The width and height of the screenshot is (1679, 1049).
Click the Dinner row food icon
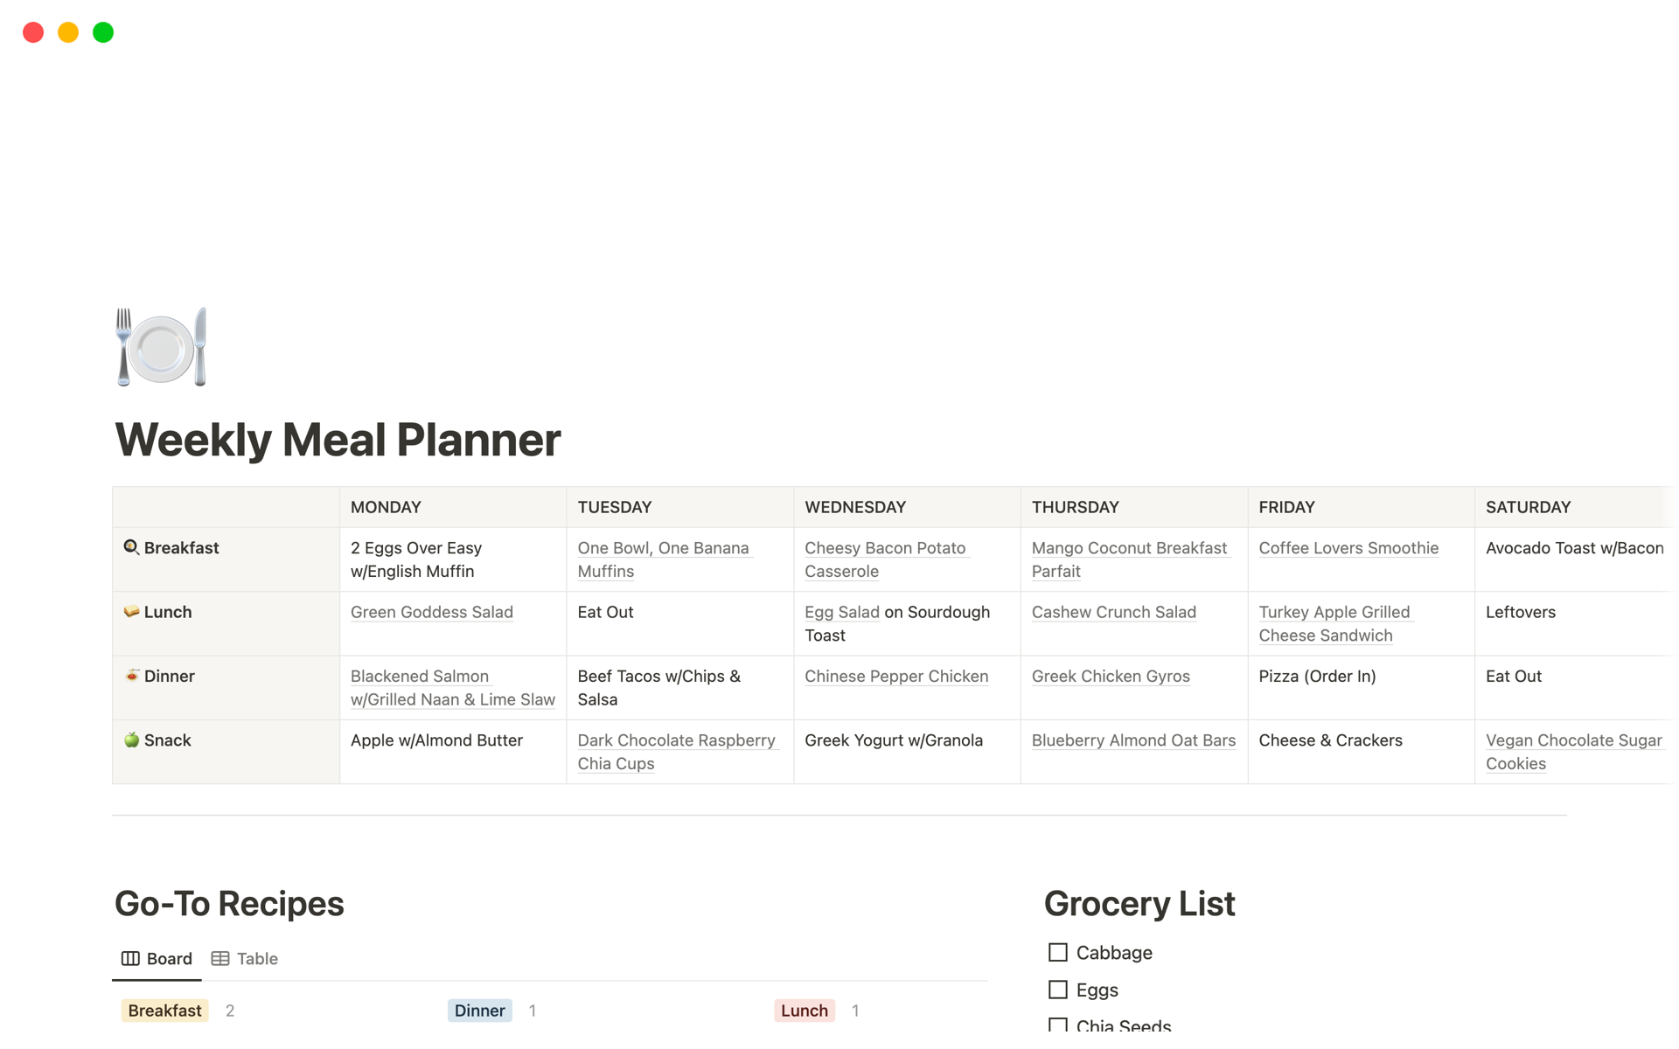[131, 675]
